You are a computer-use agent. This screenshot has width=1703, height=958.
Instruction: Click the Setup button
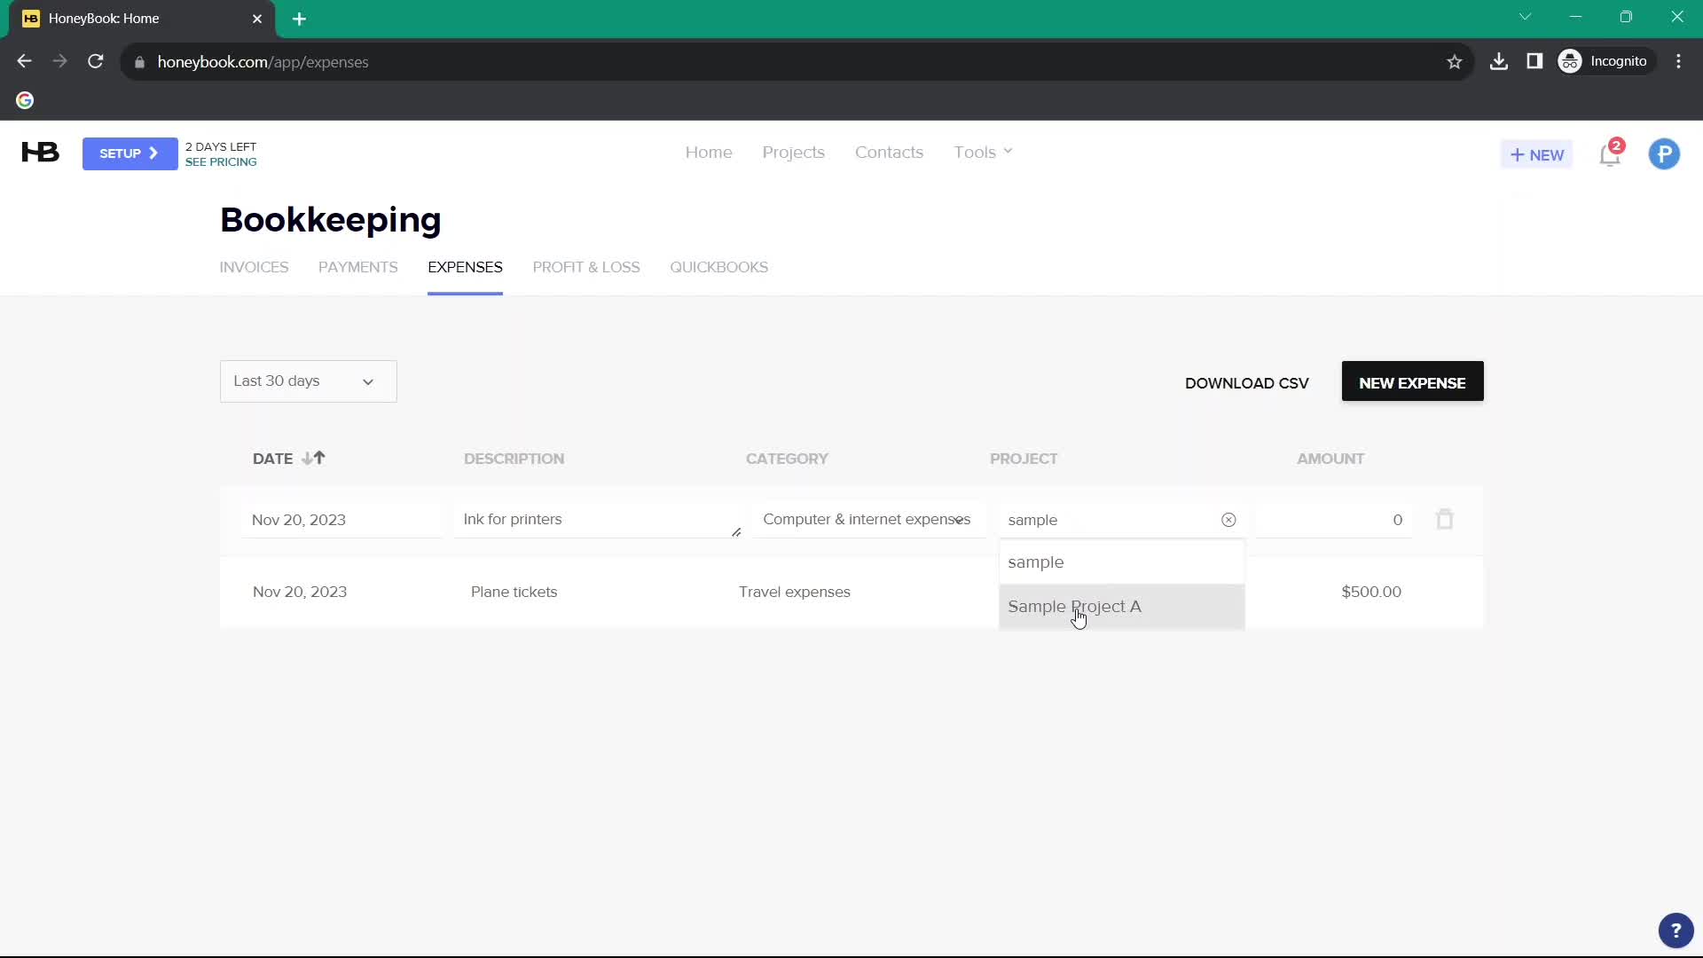point(129,153)
